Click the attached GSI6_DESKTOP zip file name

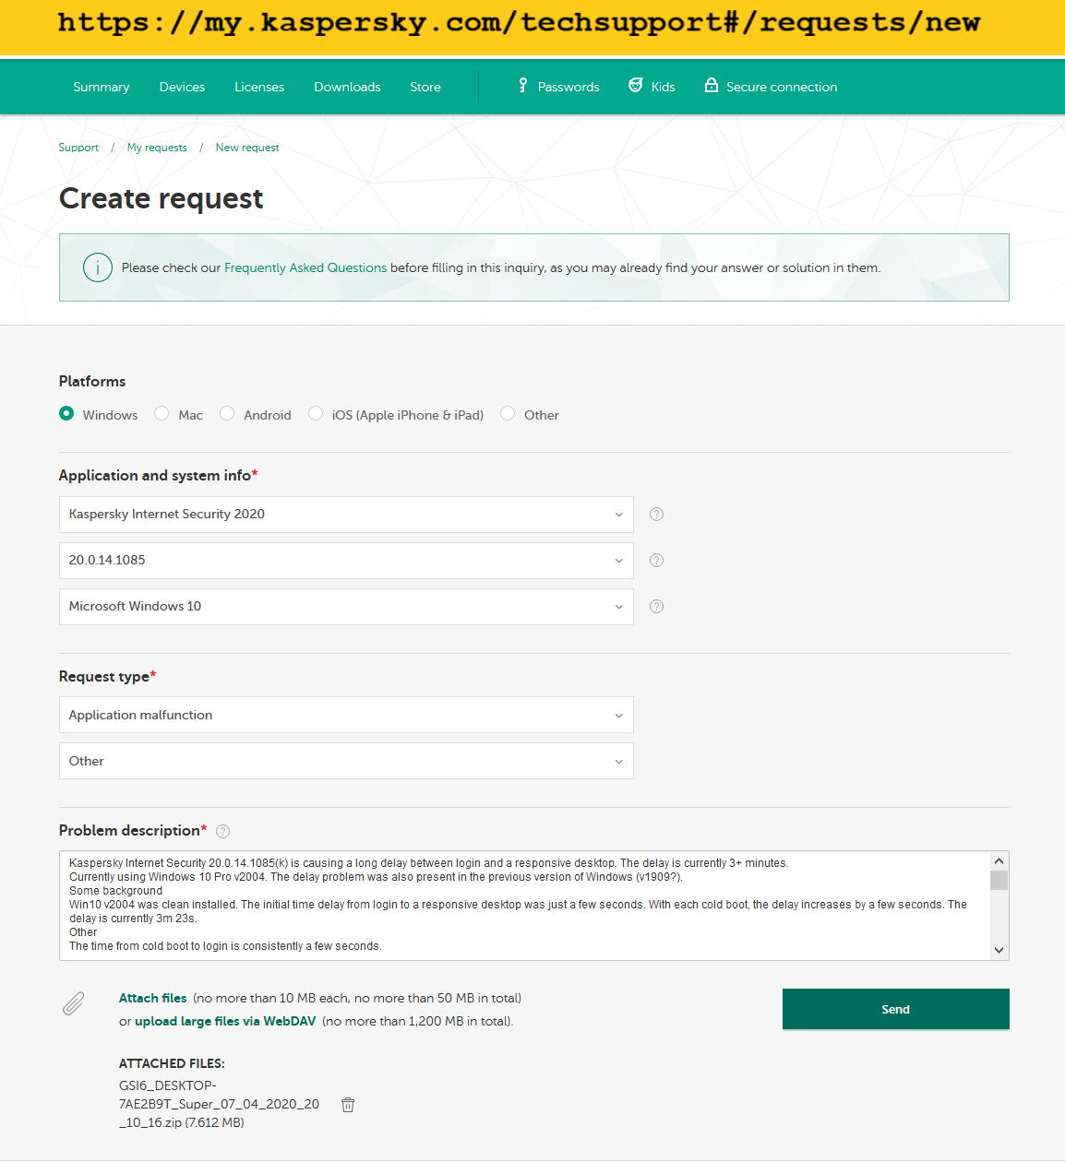pos(219,1104)
